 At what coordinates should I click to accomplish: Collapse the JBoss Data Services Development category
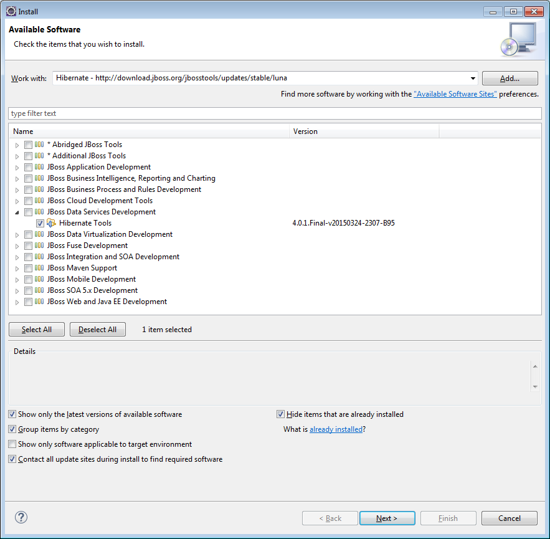[17, 212]
